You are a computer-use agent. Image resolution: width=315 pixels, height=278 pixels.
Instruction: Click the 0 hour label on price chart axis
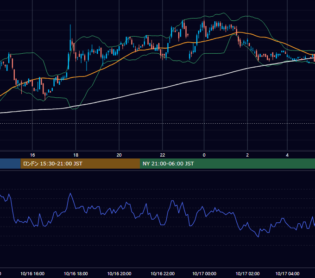[x=204, y=155]
